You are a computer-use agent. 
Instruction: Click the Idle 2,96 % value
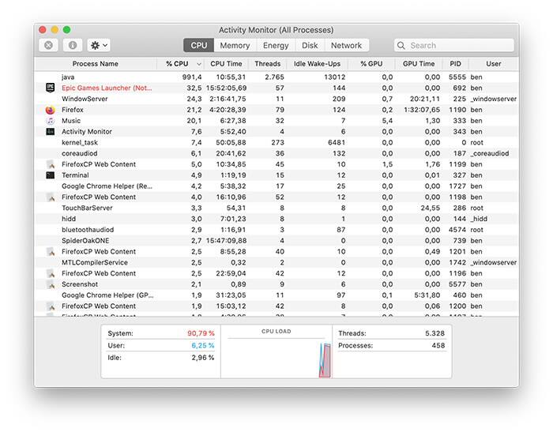coord(203,358)
